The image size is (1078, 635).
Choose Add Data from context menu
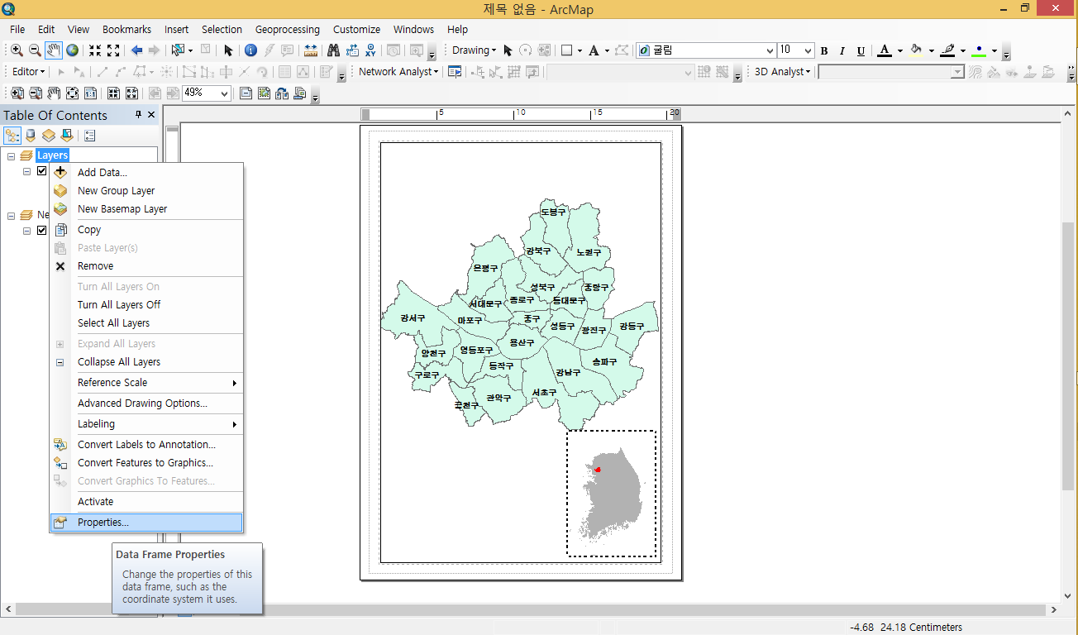[x=147, y=173]
